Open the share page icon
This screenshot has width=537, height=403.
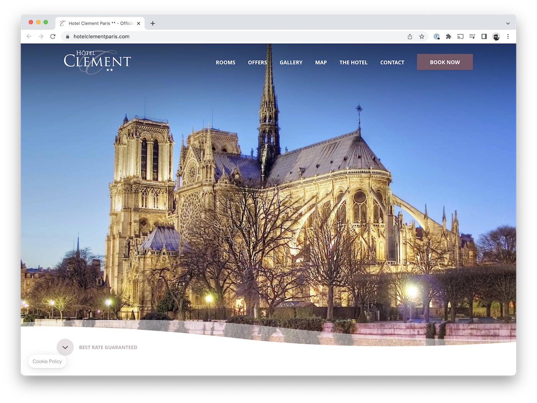410,36
